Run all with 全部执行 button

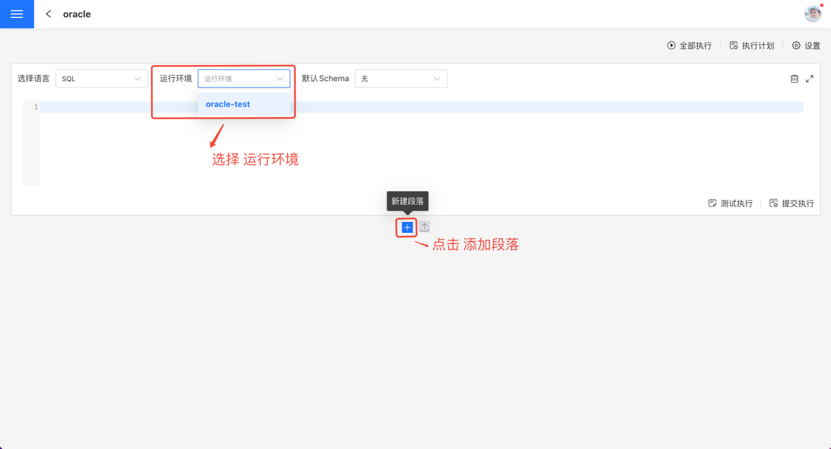coord(690,46)
